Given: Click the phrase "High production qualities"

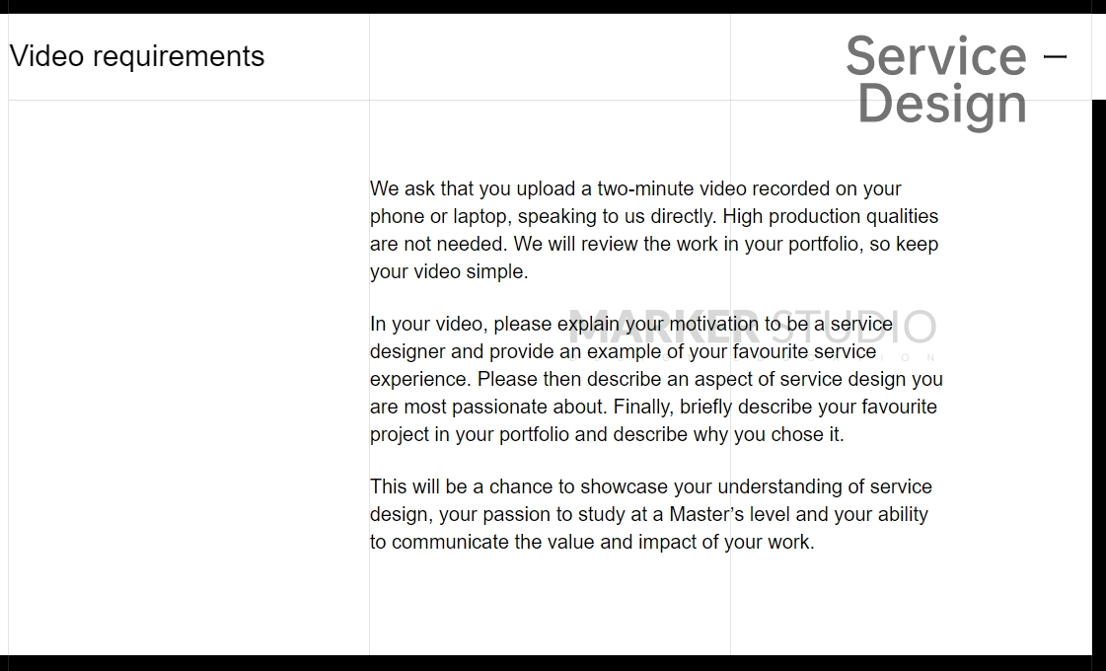Looking at the screenshot, I should (x=830, y=216).
